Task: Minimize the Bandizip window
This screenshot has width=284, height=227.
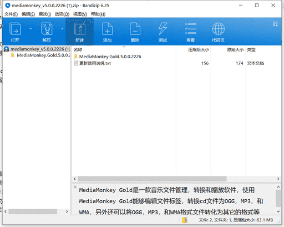Action: click(x=241, y=6)
